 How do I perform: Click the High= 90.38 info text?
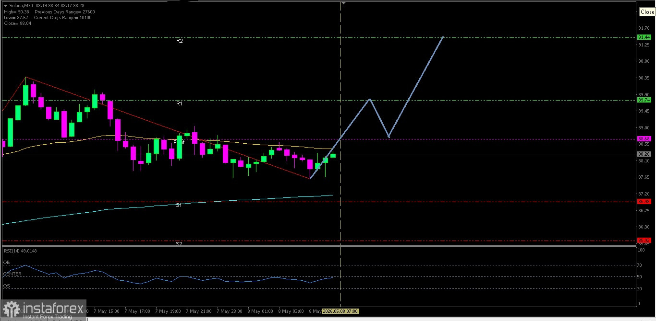16,11
